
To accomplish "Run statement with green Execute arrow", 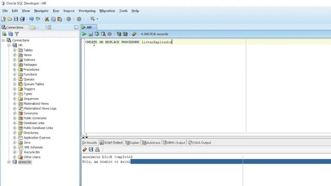I will (84, 34).
